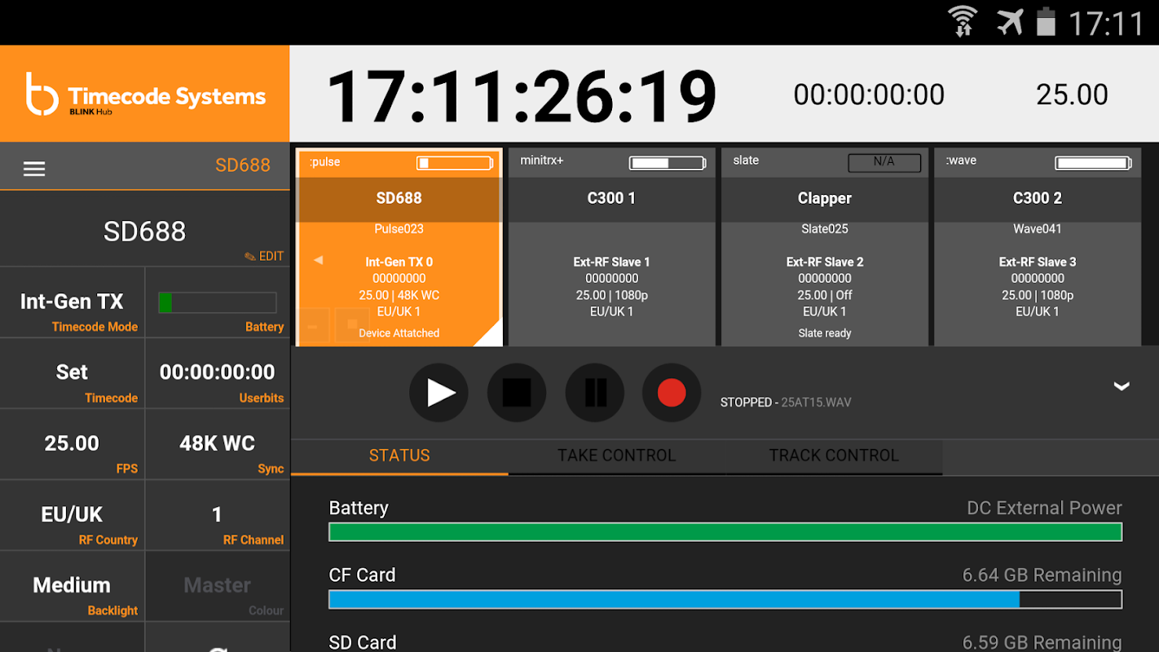Click the Pulse023 device name
Screen dimensions: 1159x652
click(399, 229)
